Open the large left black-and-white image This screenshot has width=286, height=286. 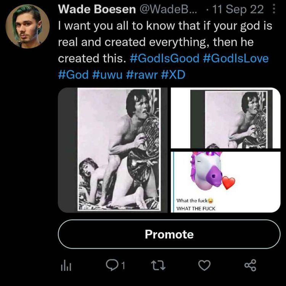pyautogui.click(x=112, y=150)
